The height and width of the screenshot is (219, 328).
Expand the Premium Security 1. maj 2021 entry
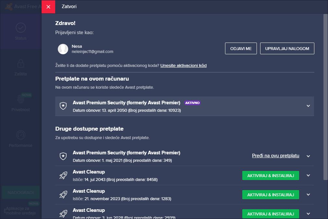(308, 156)
